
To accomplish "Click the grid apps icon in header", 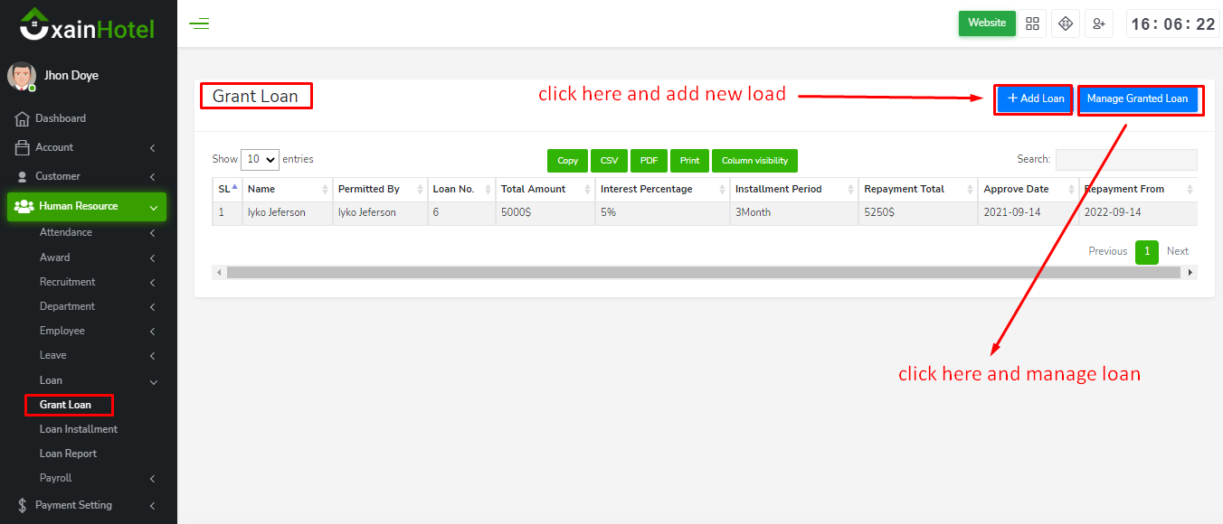I will coord(1032,23).
